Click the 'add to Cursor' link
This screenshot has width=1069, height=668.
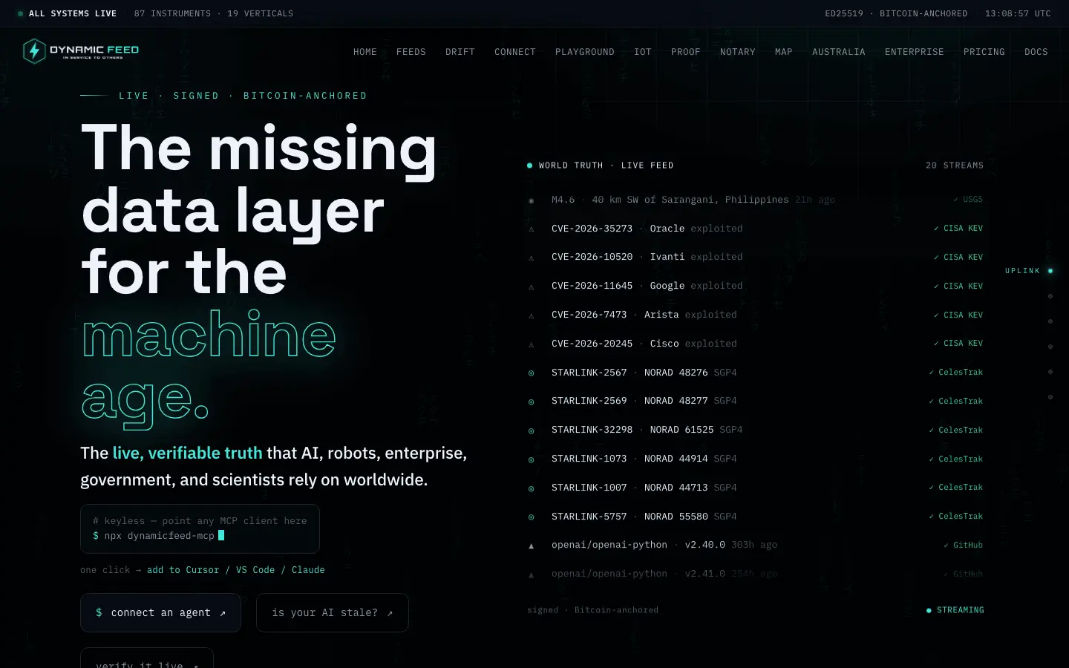[183, 570]
